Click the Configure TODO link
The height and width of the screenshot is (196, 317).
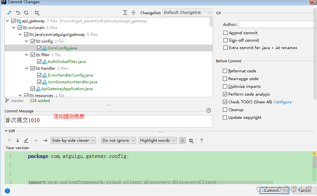(283, 102)
